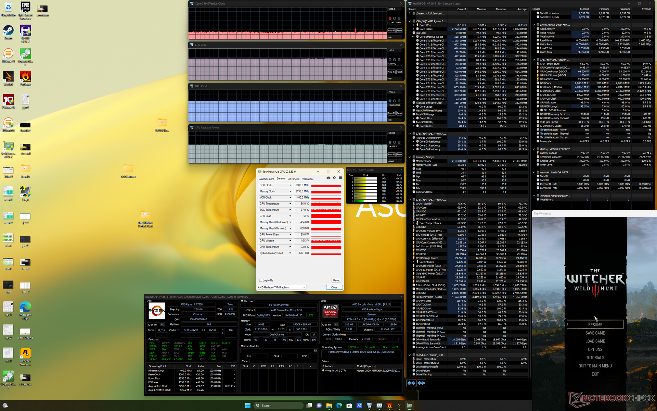Image resolution: width=657 pixels, height=411 pixels.
Task: Collapse GPU [#0]: AMD Radeon sensor group
Action: point(534,60)
